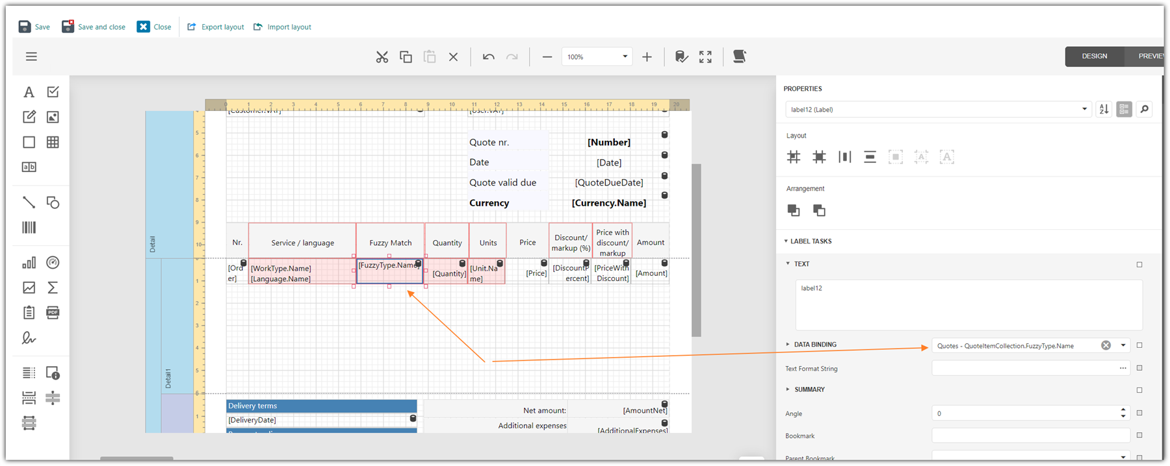Screen dimensions: 1170x466
Task: Toggle the Text Format String marker
Action: (x=1139, y=368)
